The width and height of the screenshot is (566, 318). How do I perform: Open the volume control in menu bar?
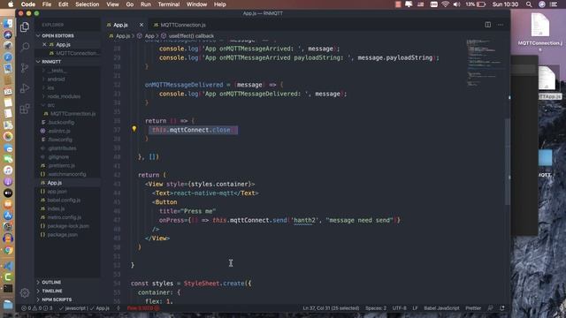[x=456, y=4]
